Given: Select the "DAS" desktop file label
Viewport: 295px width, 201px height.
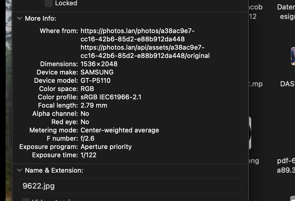Looking at the screenshot, I should 287,84.
